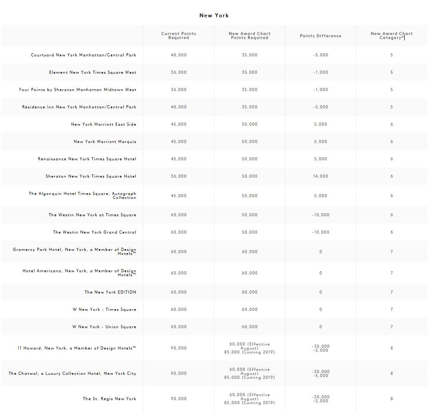Click the New Award Chart Category column header
The image size is (430, 413).
click(391, 36)
